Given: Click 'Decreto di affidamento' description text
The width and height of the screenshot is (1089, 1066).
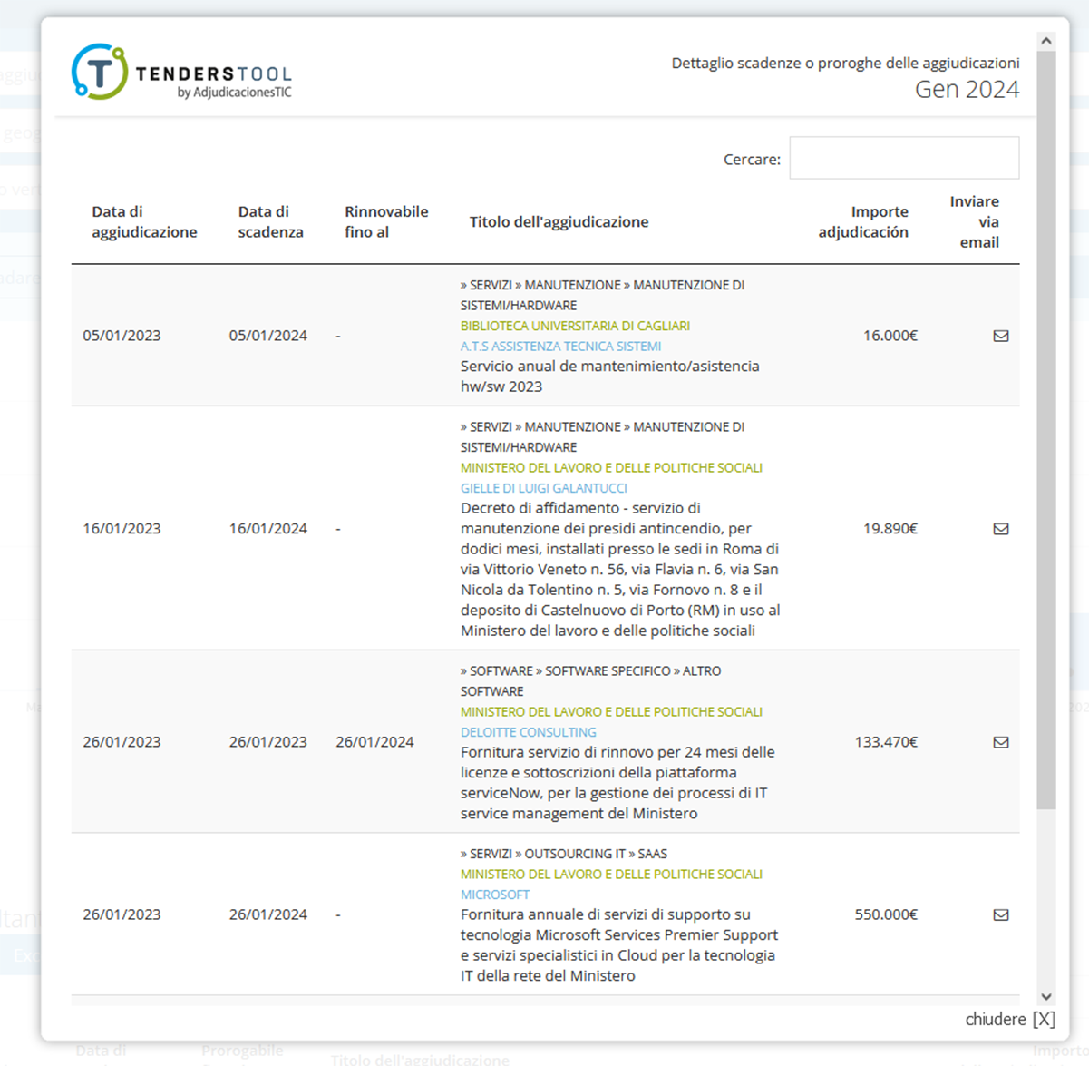Looking at the screenshot, I should [620, 570].
